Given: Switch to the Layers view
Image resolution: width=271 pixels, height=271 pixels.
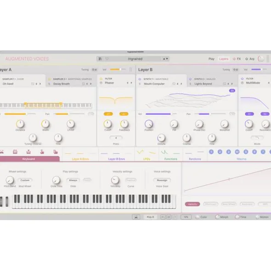Looking at the screenshot, I should click(x=224, y=59).
